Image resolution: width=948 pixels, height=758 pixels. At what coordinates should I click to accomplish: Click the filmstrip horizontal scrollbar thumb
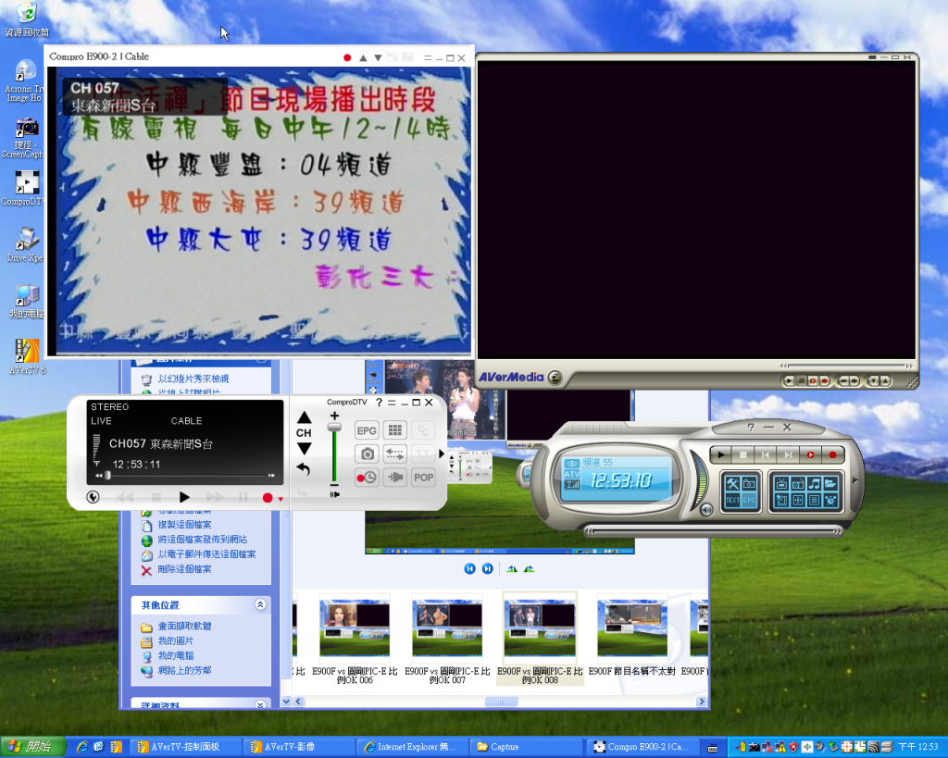501,702
